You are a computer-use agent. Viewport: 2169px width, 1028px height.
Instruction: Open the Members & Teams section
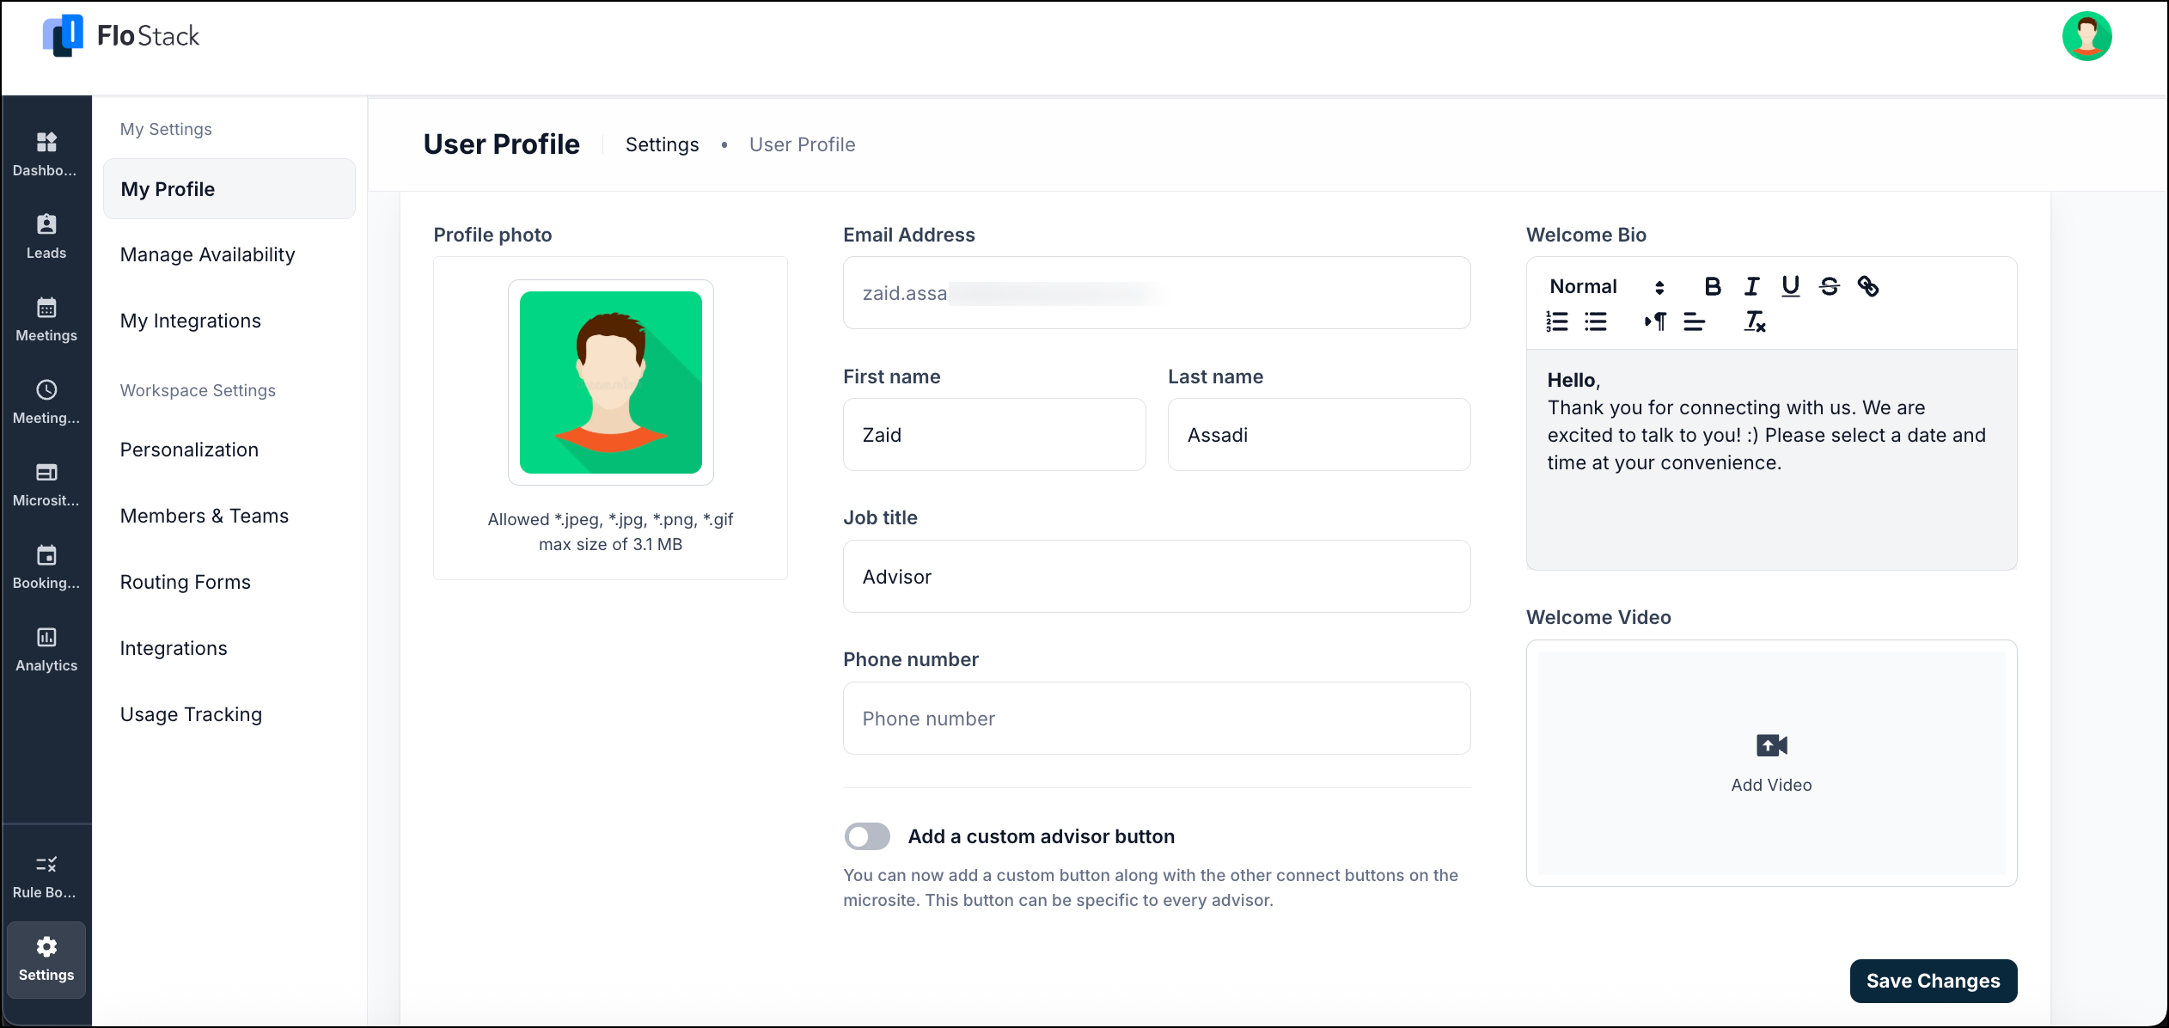pos(205,516)
